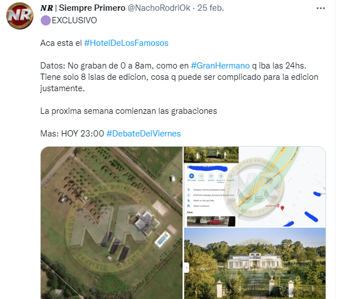Click the 'NR | Siempre Primero' display name
The height and width of the screenshot is (299, 338).
click(x=83, y=8)
